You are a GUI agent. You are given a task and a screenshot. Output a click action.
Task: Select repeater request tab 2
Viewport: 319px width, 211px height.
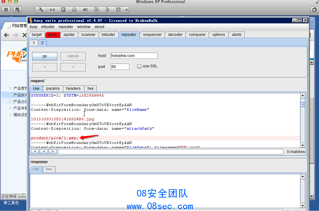coord(42,43)
